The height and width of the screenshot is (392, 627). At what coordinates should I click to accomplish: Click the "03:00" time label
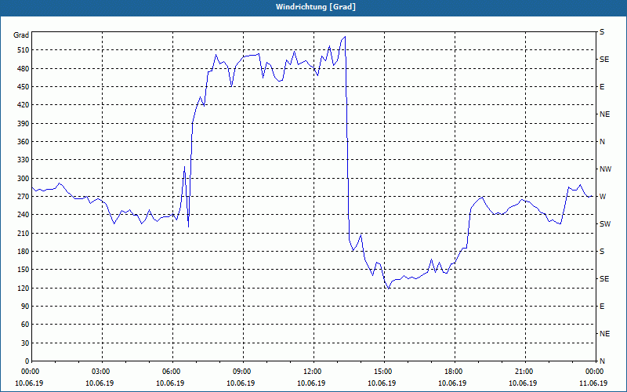[x=102, y=372]
